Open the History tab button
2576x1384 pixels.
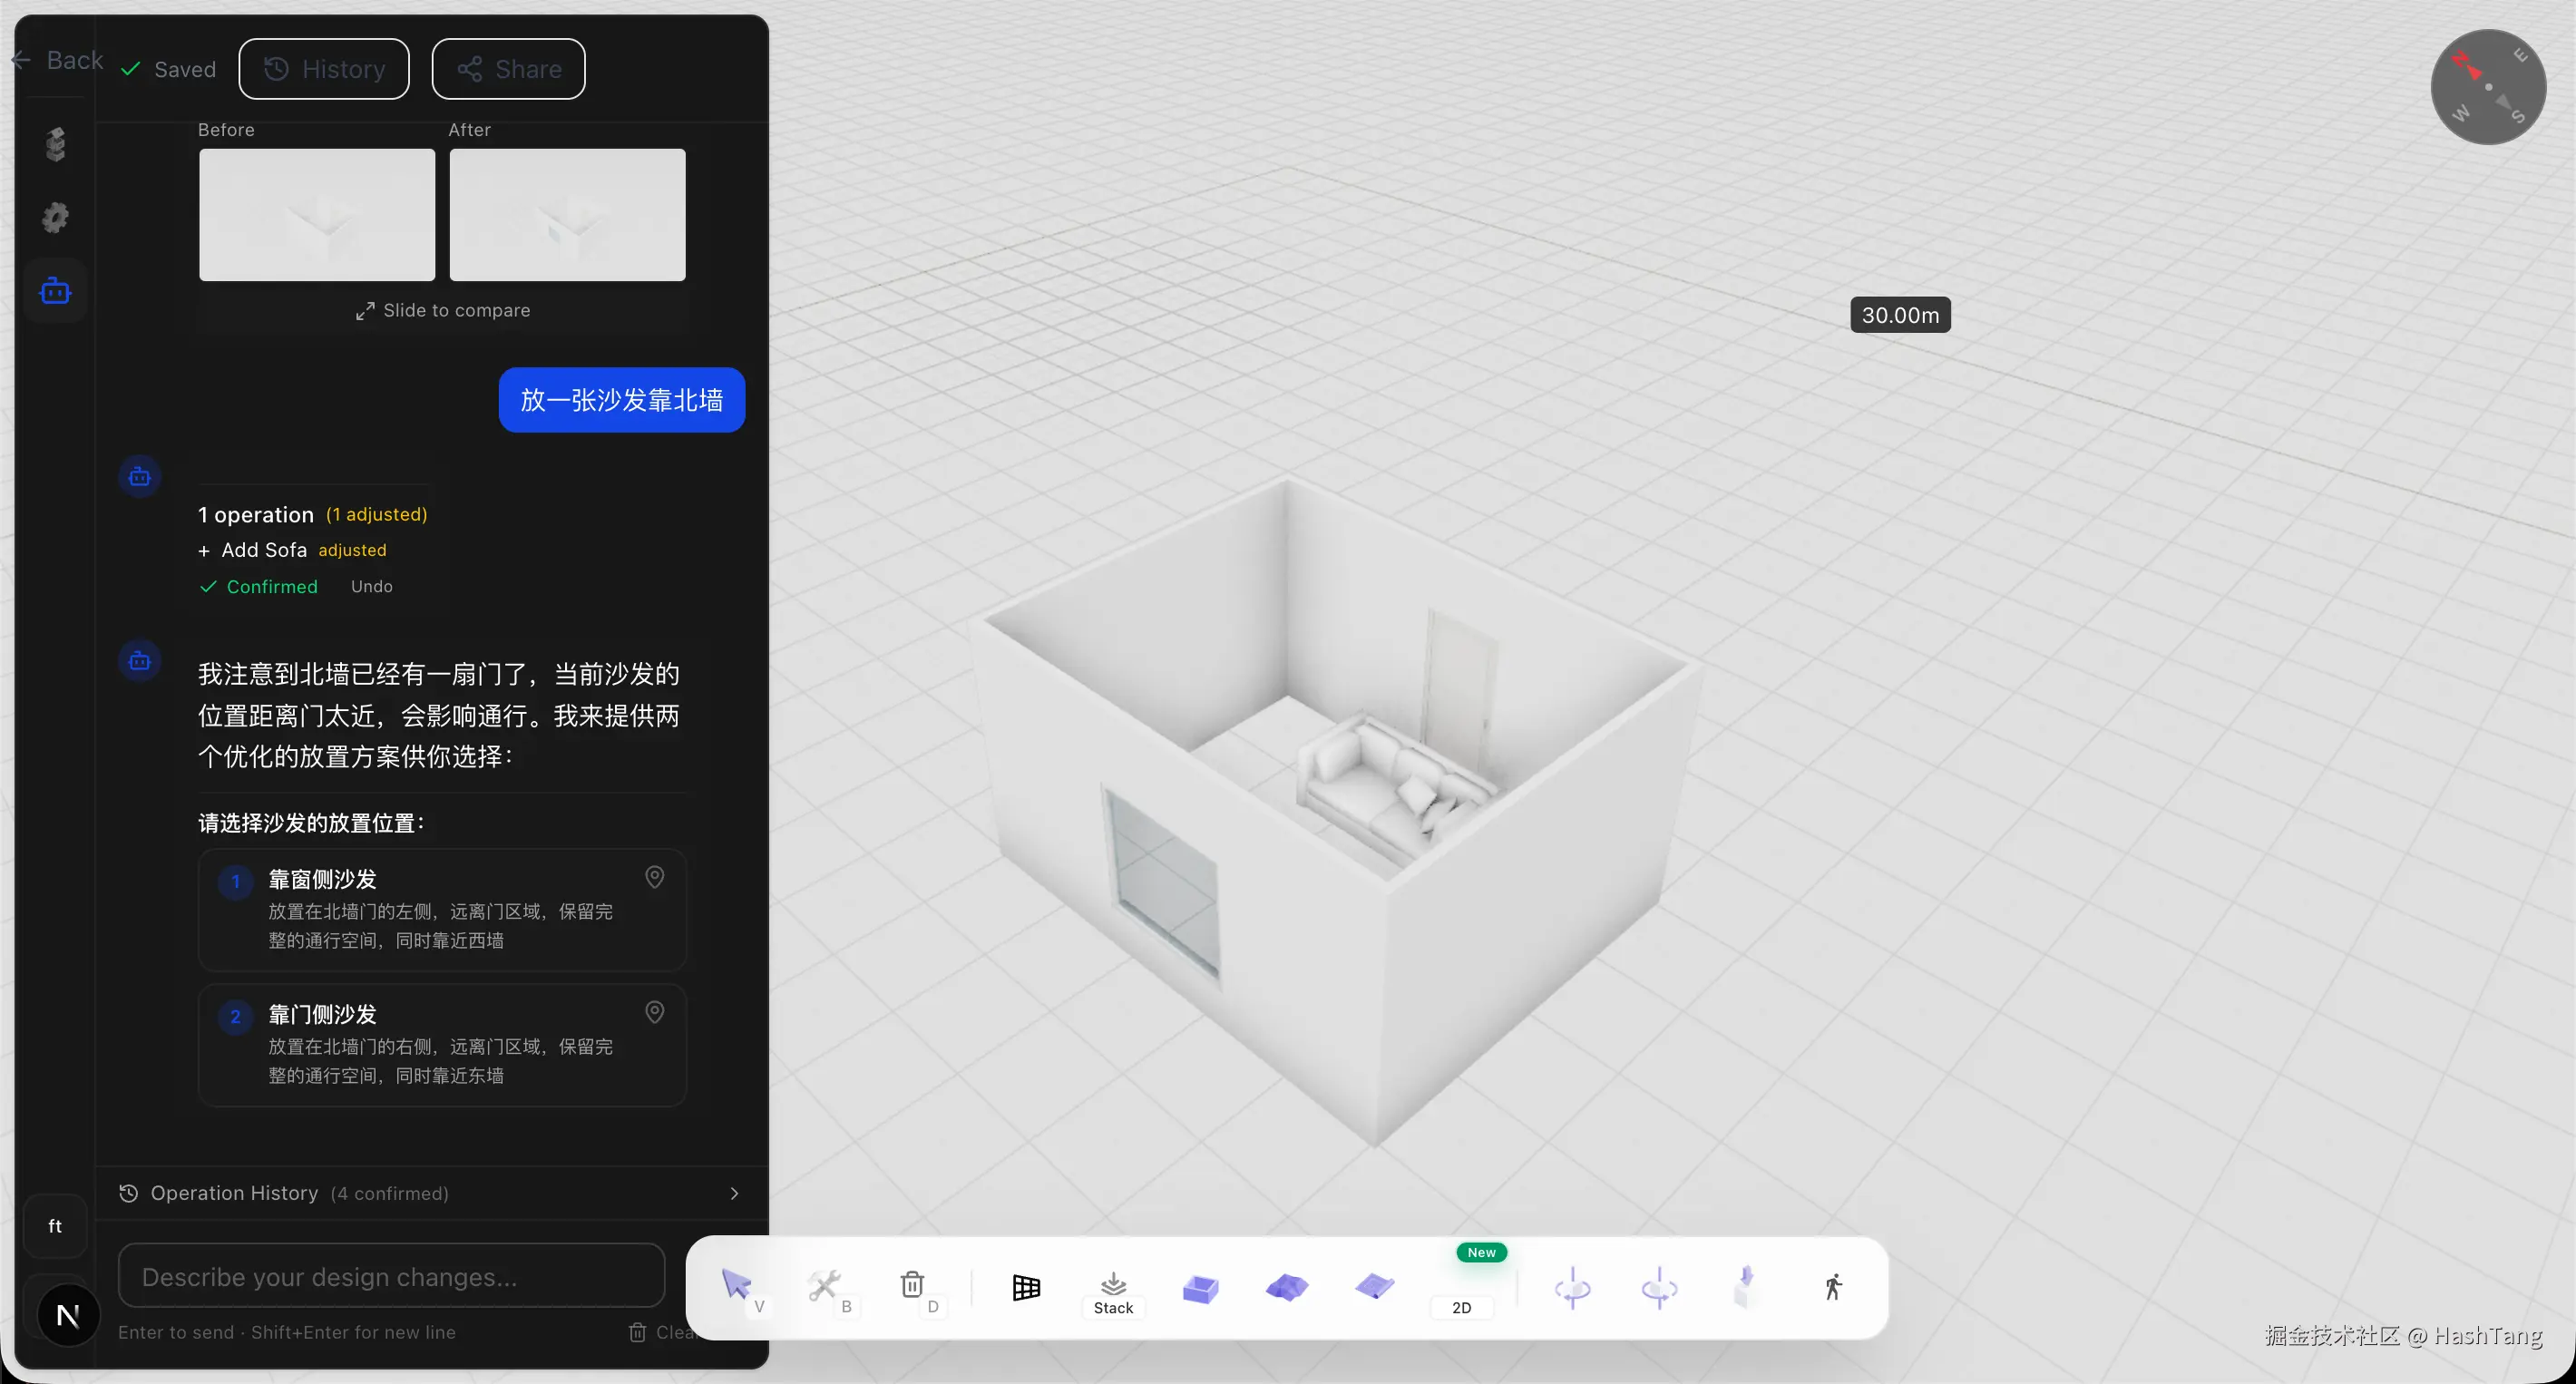pos(323,69)
